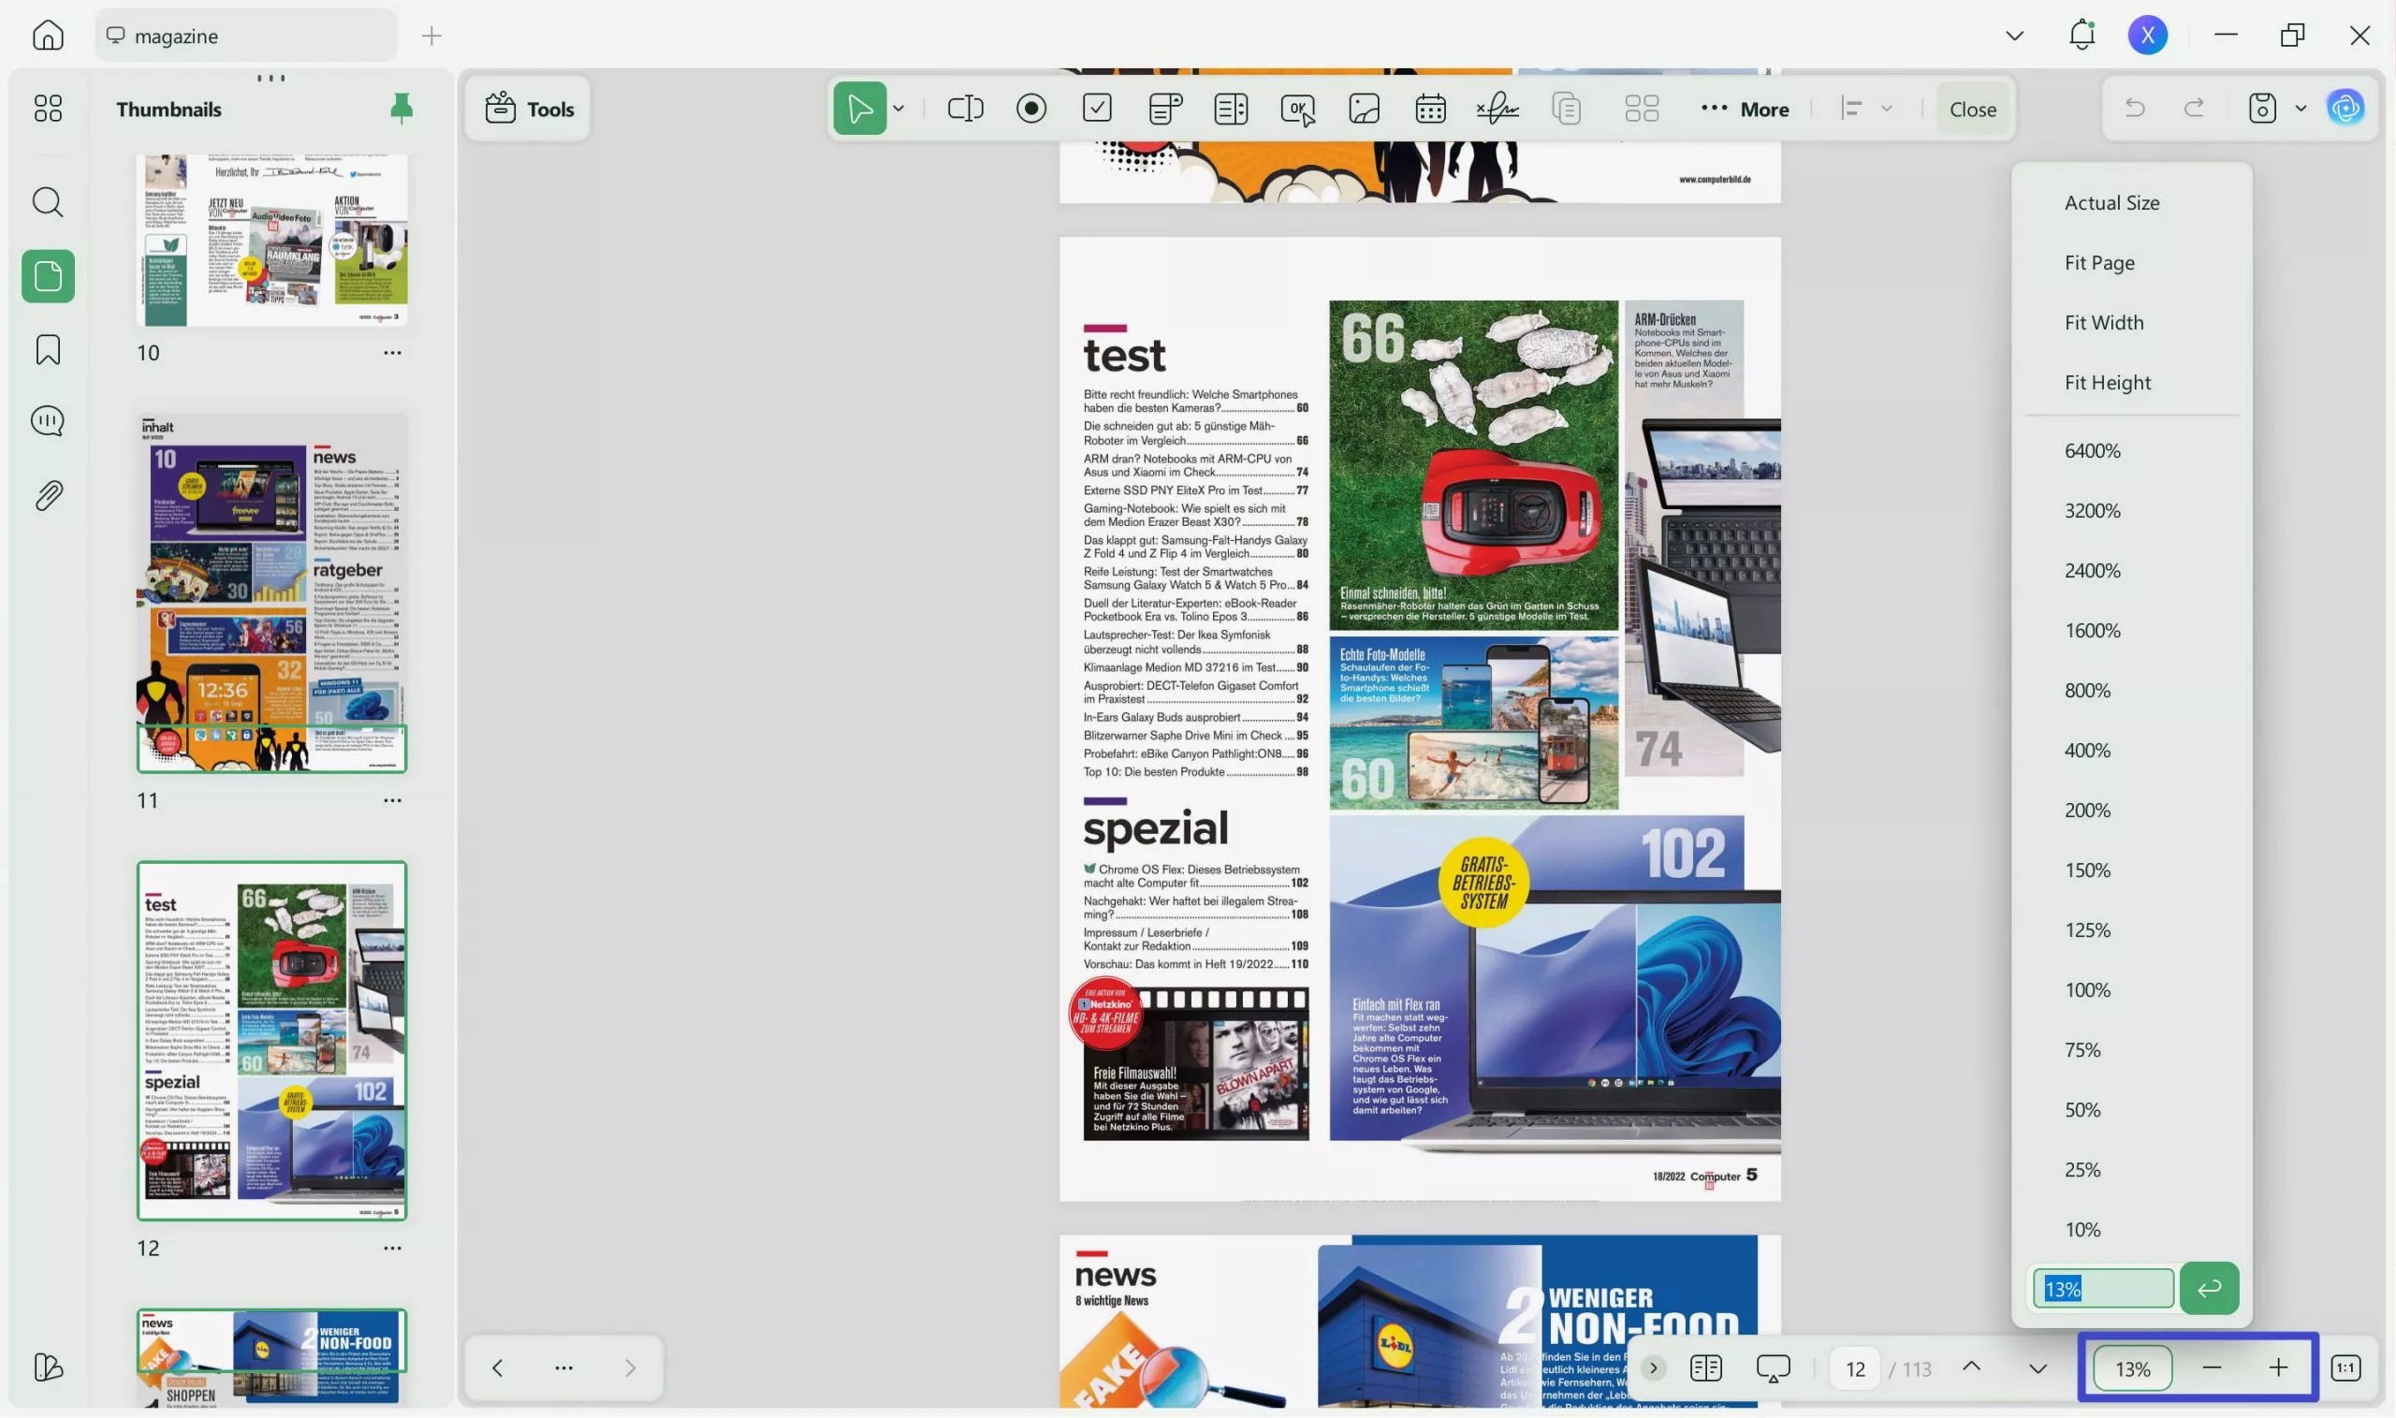The width and height of the screenshot is (2396, 1418).
Task: Select the Date field tool
Action: (x=1430, y=108)
